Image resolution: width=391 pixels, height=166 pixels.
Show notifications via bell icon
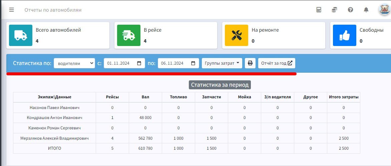click(366, 10)
